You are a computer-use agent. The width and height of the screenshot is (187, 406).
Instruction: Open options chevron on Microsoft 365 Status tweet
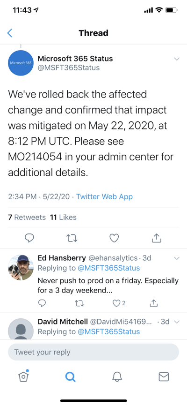pyautogui.click(x=177, y=59)
